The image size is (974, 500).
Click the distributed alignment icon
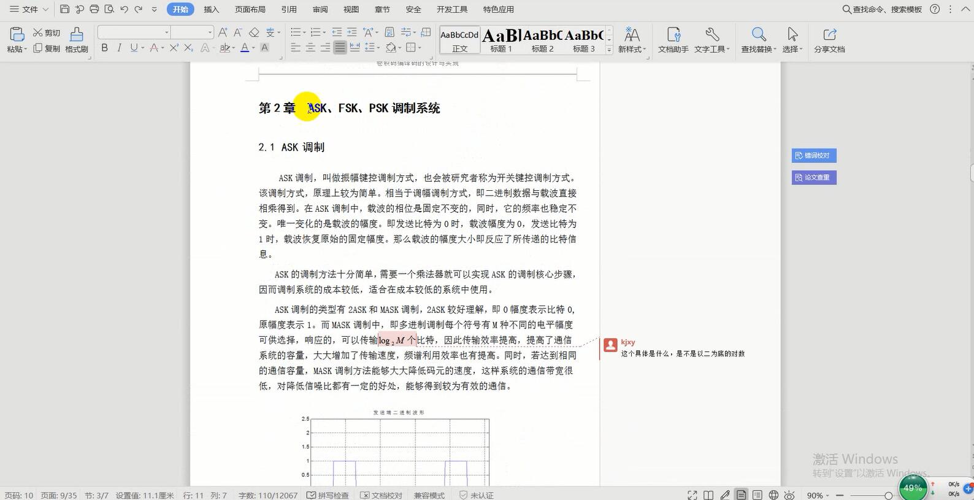355,48
